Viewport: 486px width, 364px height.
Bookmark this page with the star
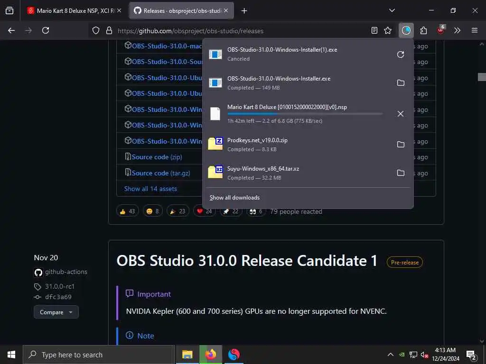pyautogui.click(x=388, y=30)
